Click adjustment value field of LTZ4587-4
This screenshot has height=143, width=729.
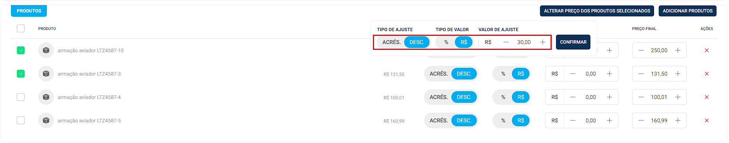point(591,97)
